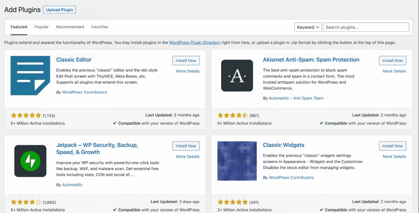
Task: Open More Details for Classic Editor
Action: (x=187, y=71)
